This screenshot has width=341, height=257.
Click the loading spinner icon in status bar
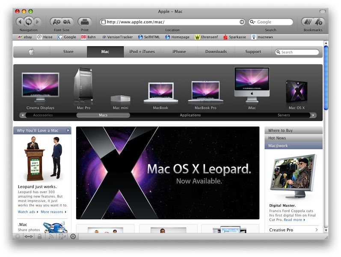click(18, 236)
